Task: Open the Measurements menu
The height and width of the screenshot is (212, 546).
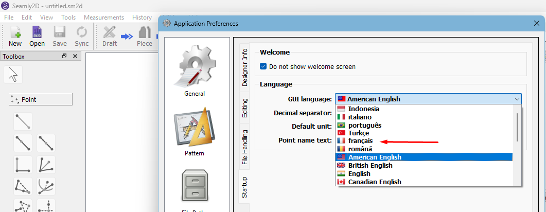Action: point(104,17)
